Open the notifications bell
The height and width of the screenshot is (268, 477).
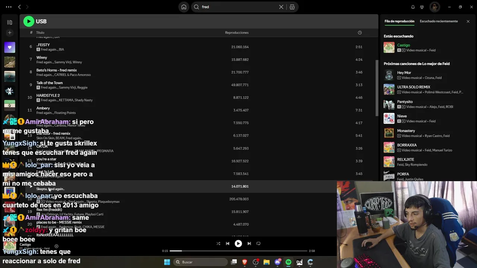point(413,7)
